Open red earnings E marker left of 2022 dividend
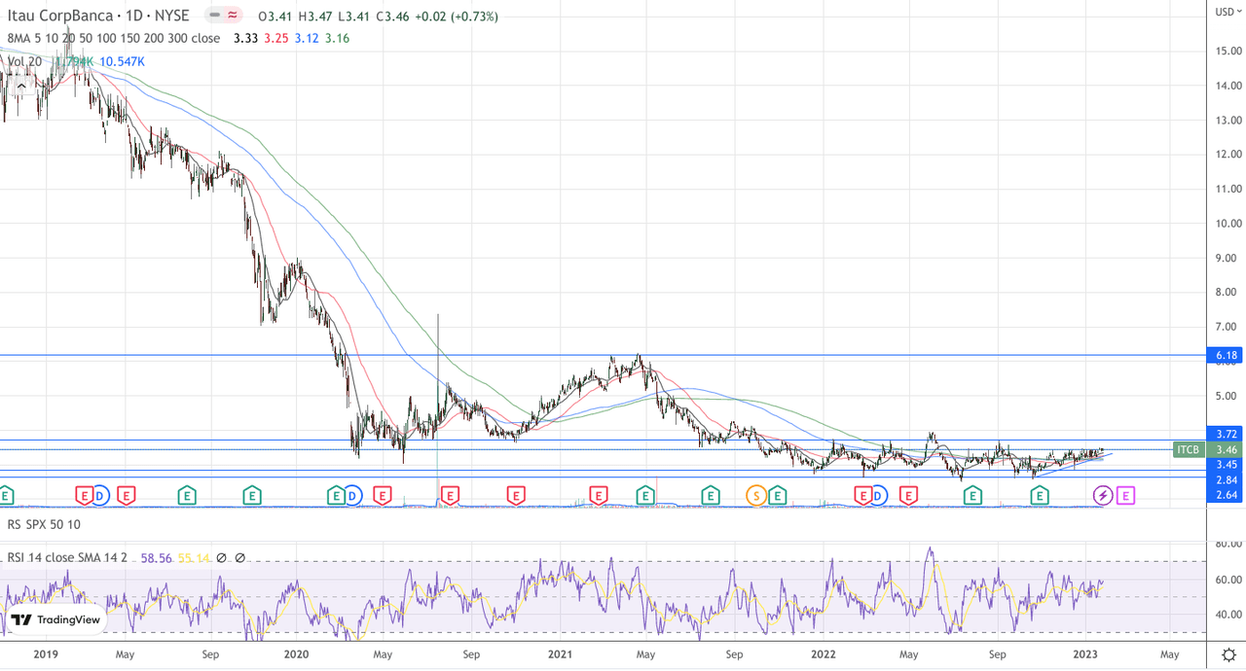This screenshot has height=671, width=1246. tap(862, 496)
